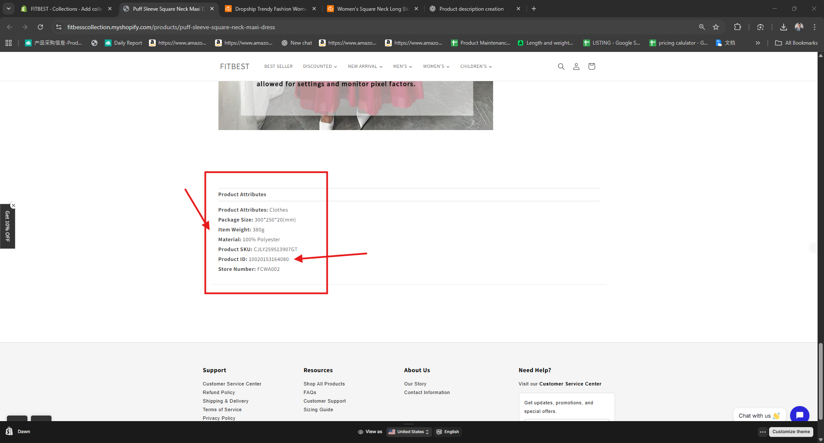Click the Get 10% OFF side tab
Screen dimensions: 824x443
[x=7, y=226]
